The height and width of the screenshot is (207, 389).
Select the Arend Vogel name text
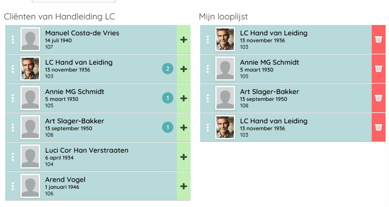coord(65,180)
